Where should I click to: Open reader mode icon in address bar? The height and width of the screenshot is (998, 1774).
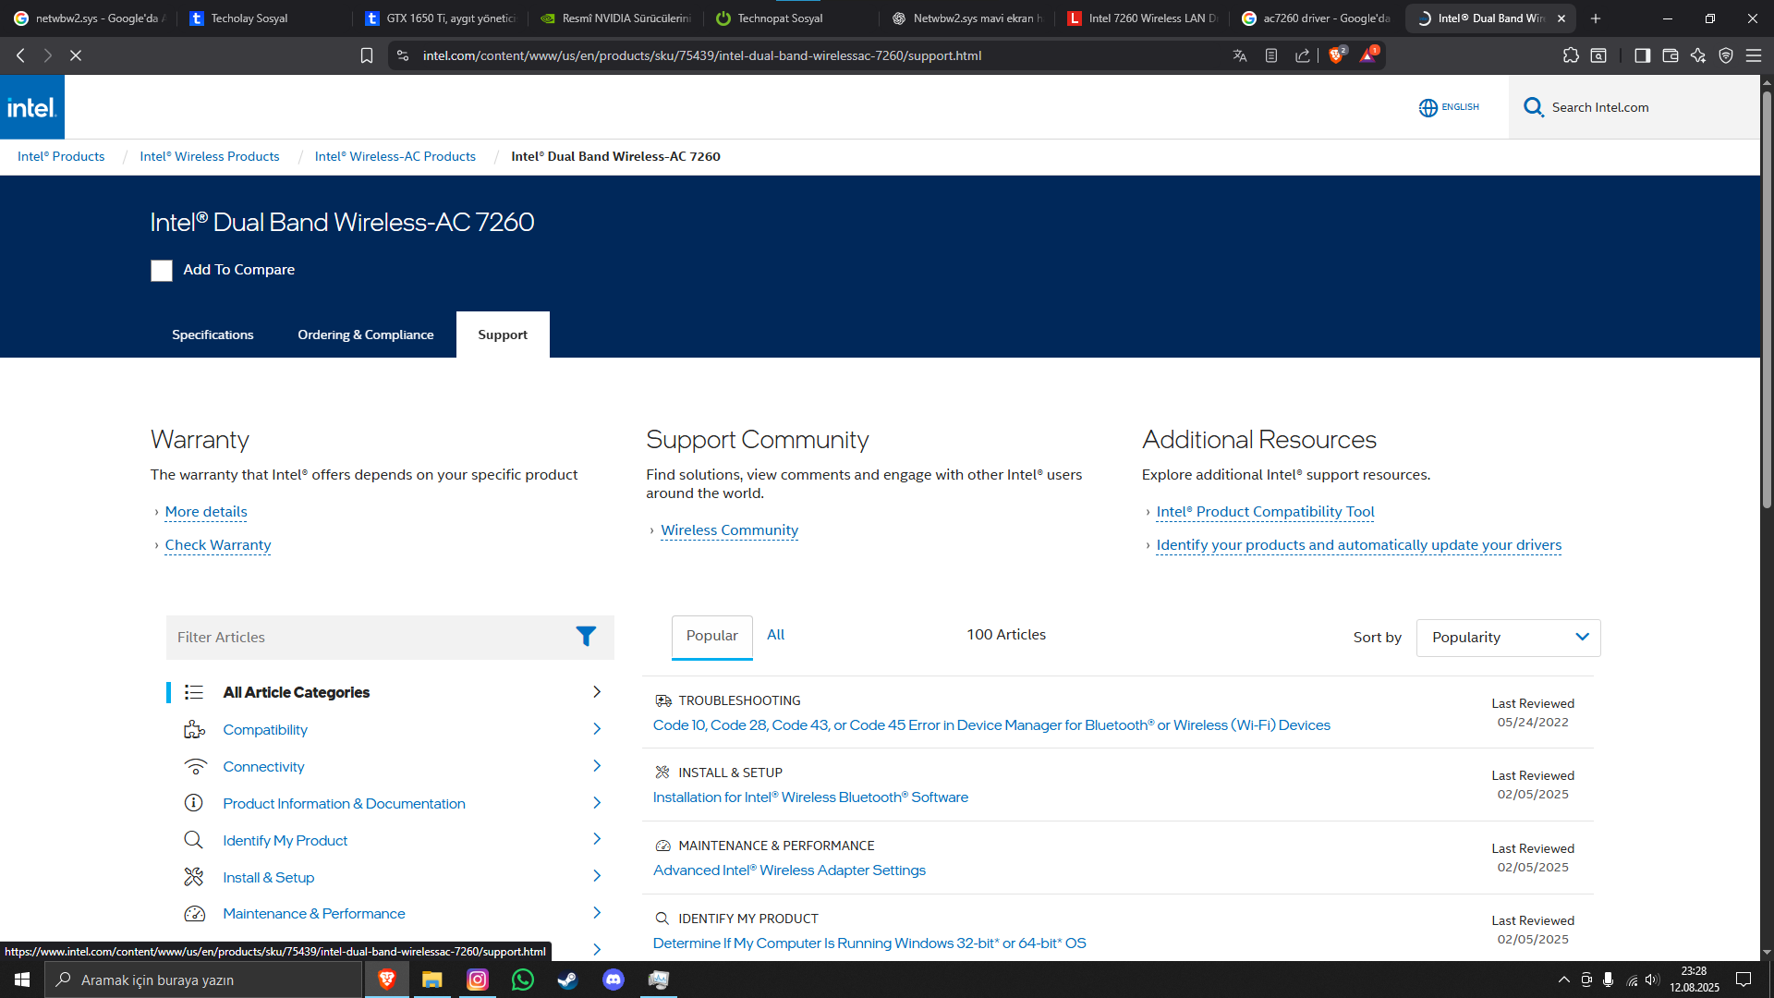coord(1271,55)
